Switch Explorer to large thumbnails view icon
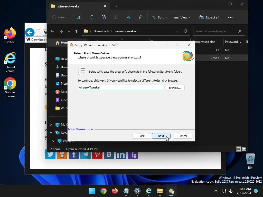This screenshot has width=263, height=197. click(244, 149)
